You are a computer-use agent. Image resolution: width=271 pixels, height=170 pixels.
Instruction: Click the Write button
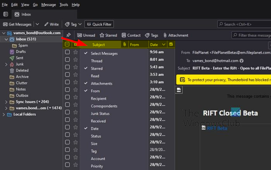[52, 24]
